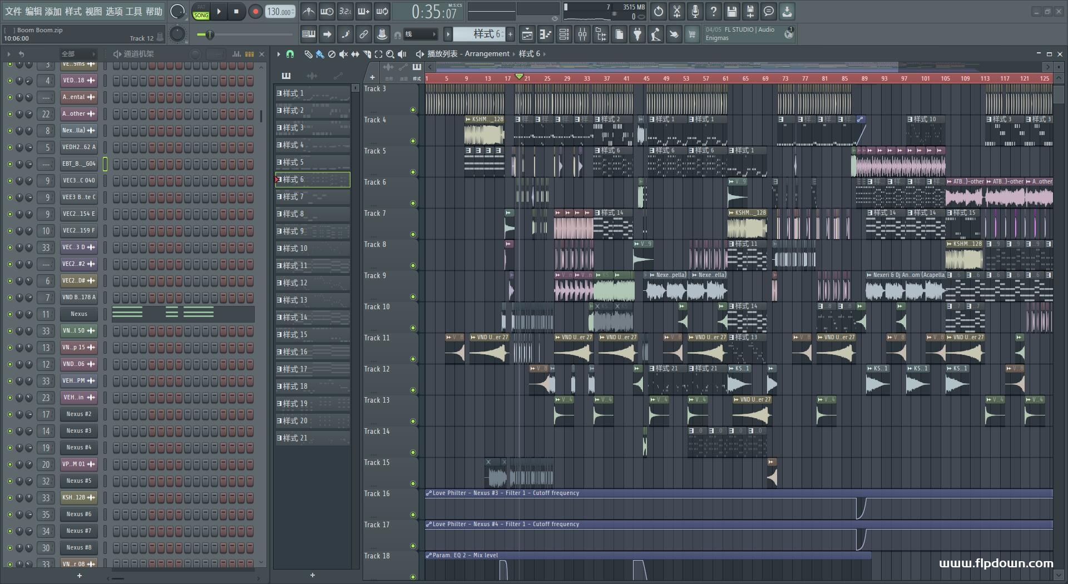Open the KSH..128 channel button

[79, 497]
